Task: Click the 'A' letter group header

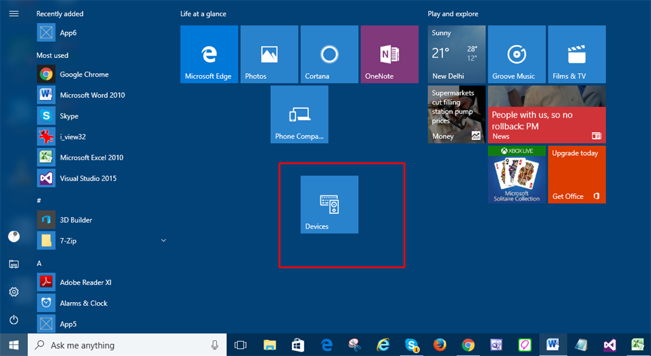Action: [39, 263]
